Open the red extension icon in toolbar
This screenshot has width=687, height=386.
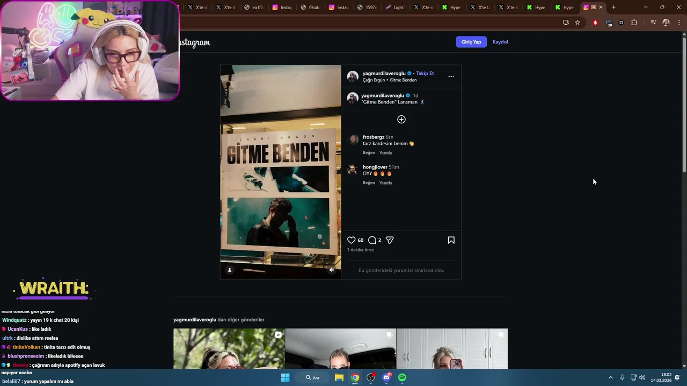[595, 23]
